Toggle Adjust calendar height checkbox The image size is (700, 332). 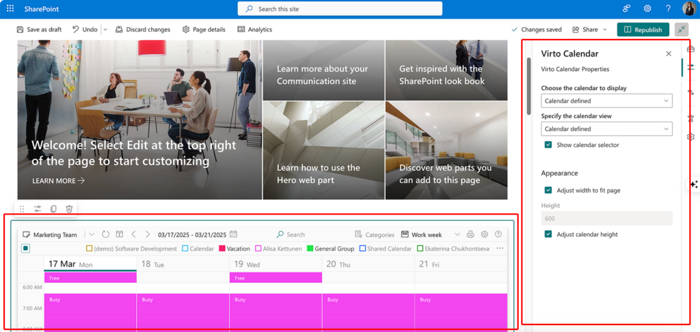tap(548, 234)
